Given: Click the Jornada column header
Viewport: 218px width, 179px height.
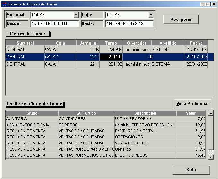Looking at the screenshot, I should click(88, 43).
